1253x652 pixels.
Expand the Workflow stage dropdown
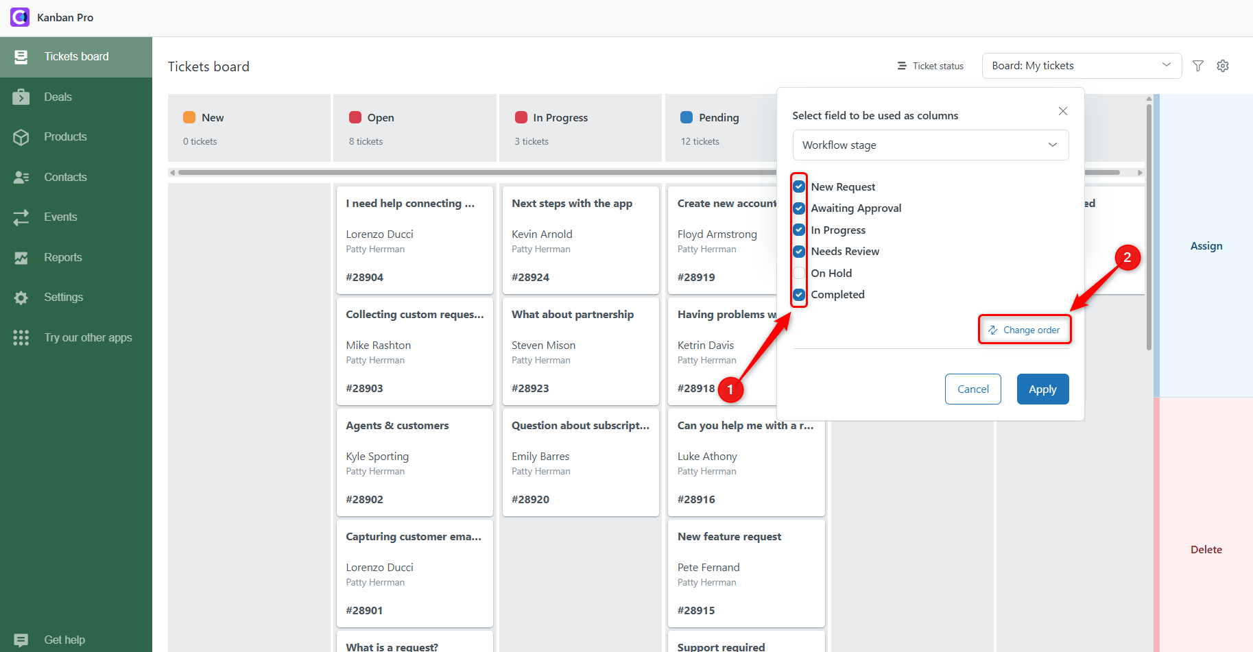pos(930,145)
